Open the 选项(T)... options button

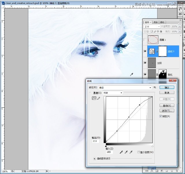[167, 111]
